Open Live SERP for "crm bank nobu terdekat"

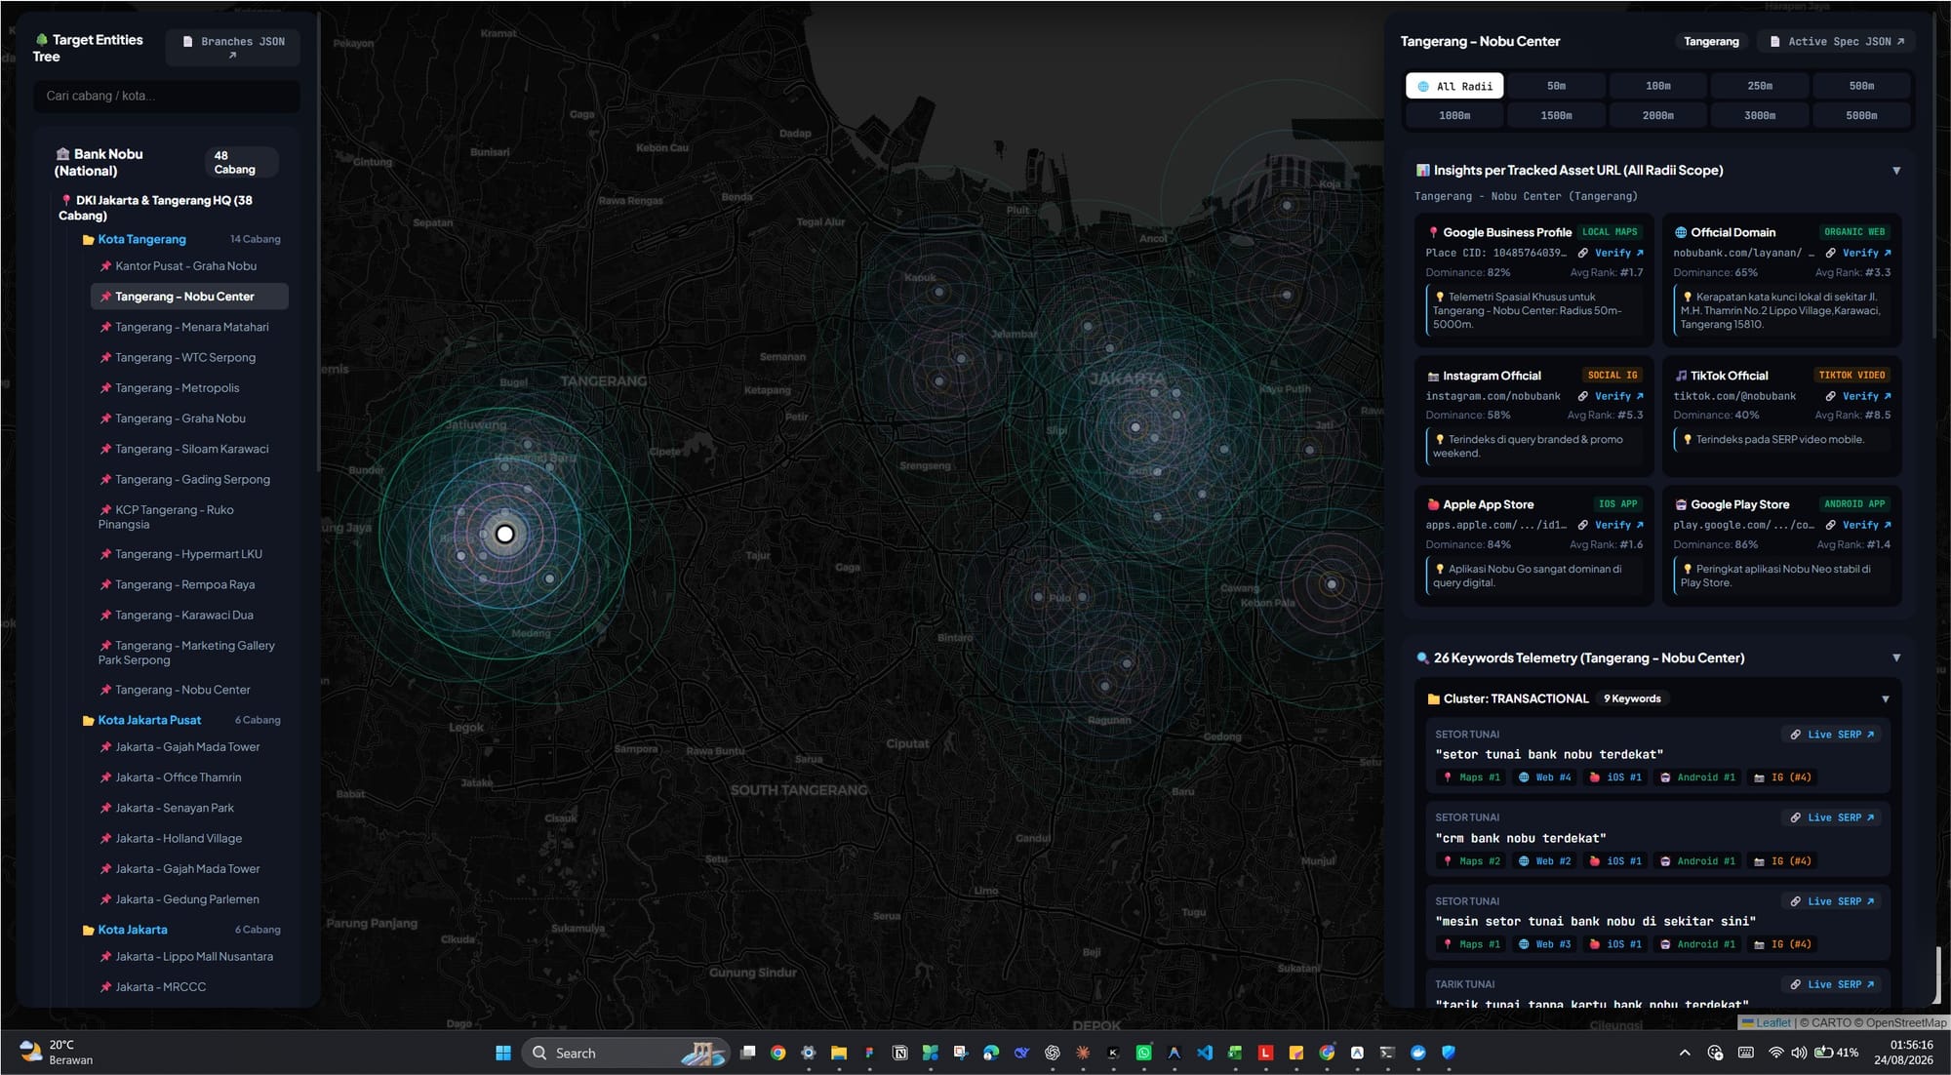(x=1832, y=818)
